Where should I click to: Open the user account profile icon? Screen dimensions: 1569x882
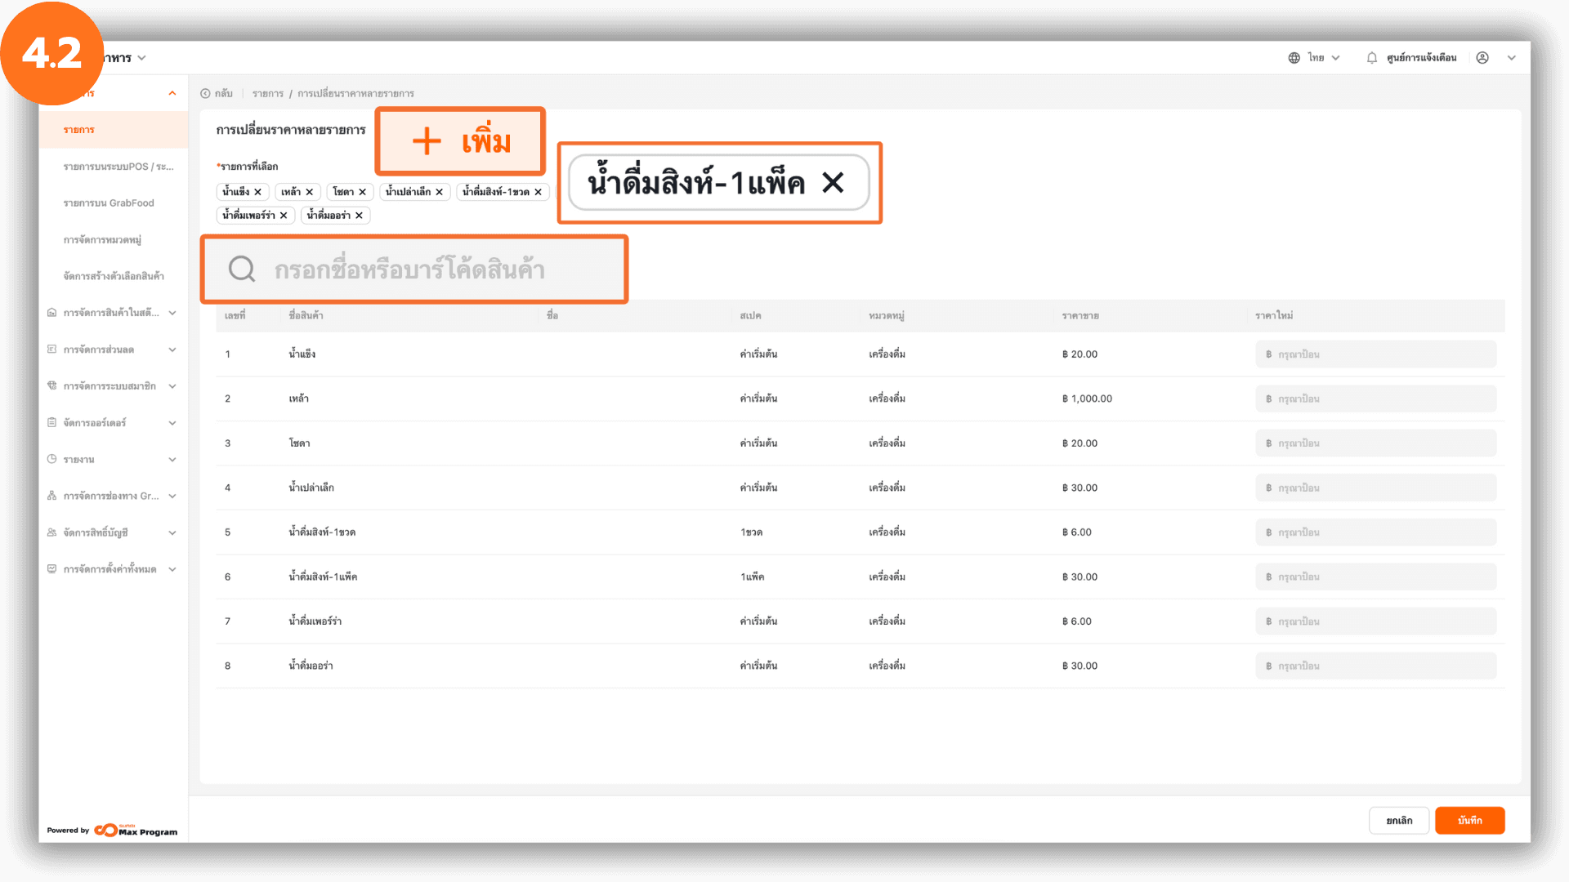pyautogui.click(x=1482, y=58)
